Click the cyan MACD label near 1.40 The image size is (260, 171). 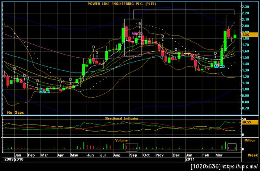[219, 67]
